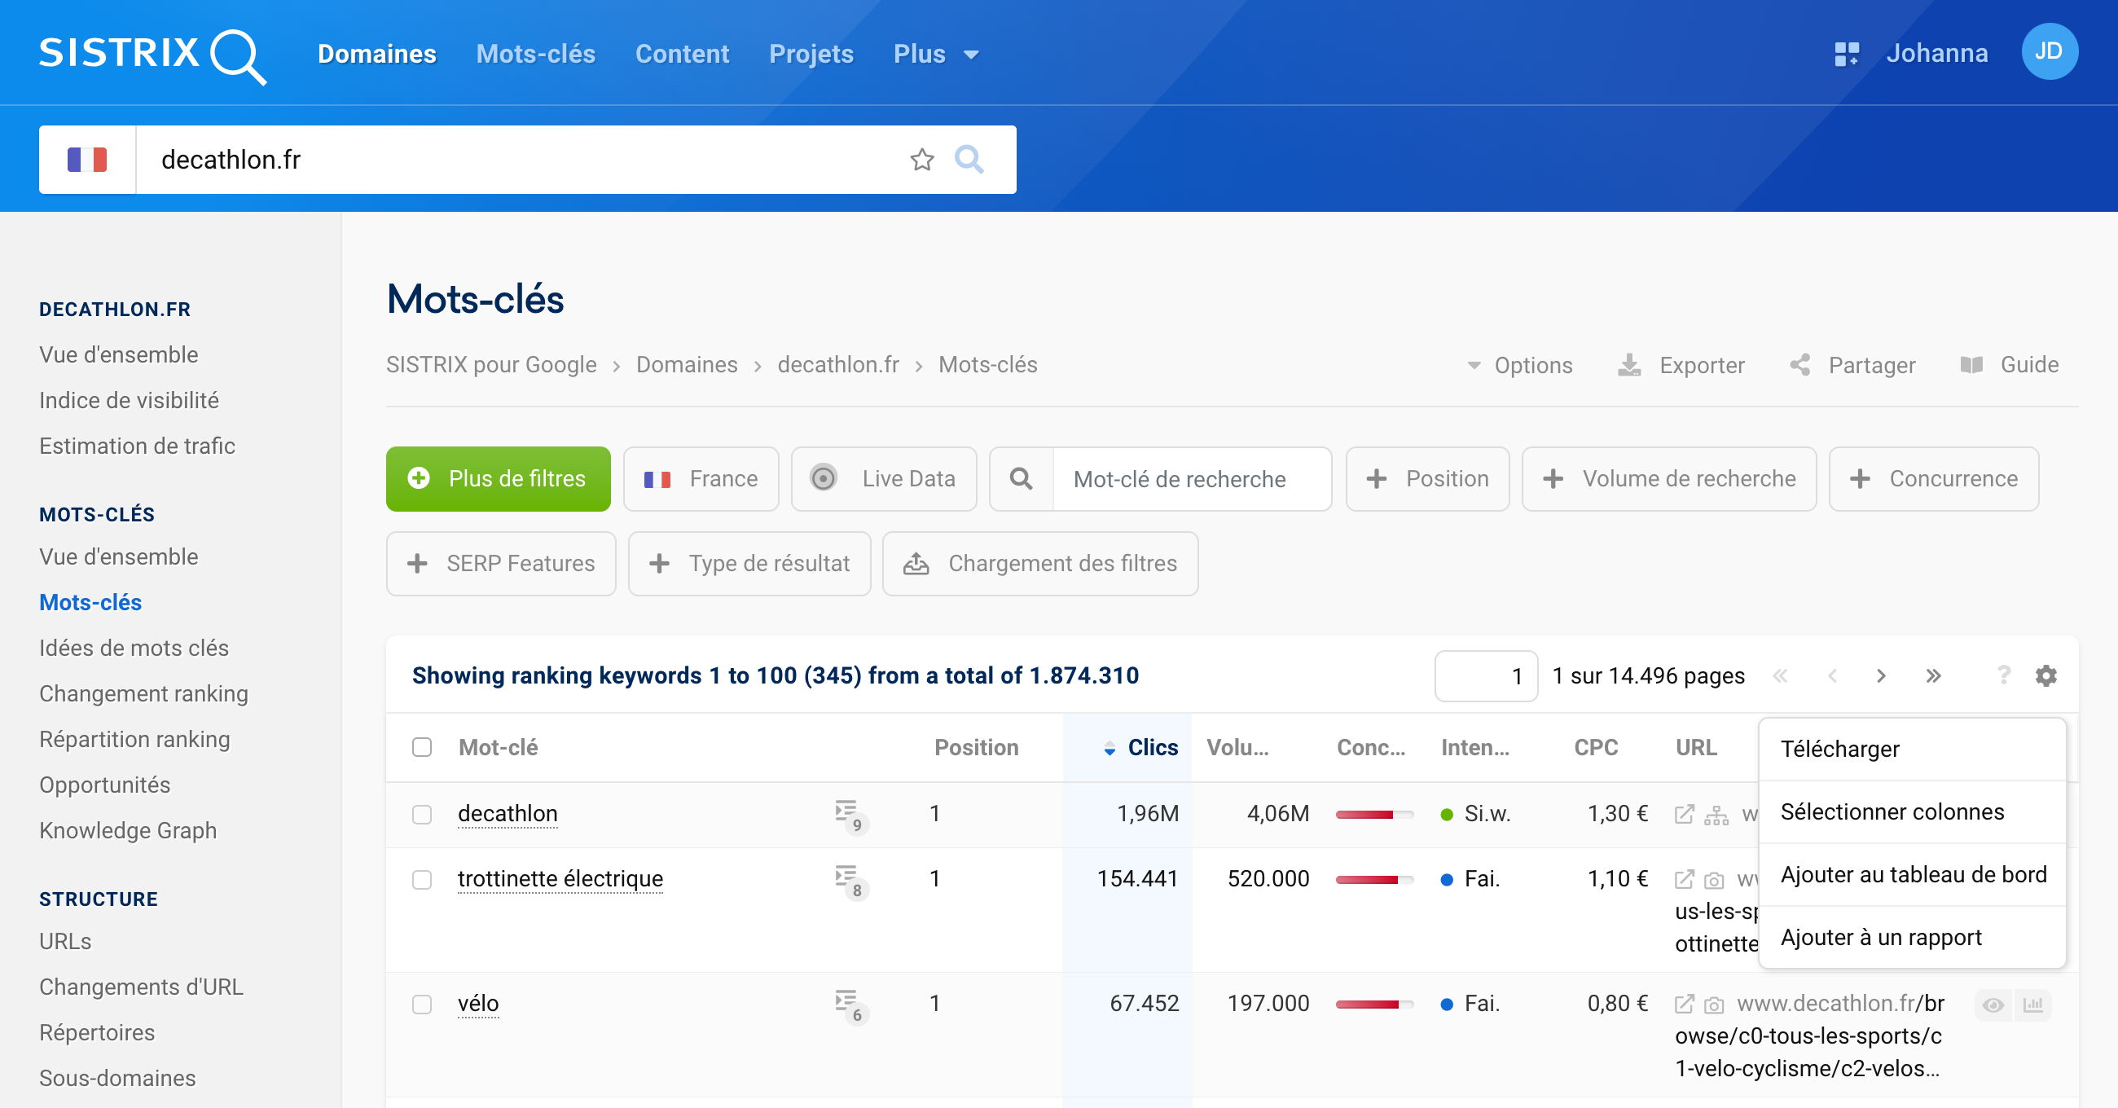This screenshot has height=1108, width=2118.
Task: Click competition bar in vélo row
Action: [1374, 1005]
